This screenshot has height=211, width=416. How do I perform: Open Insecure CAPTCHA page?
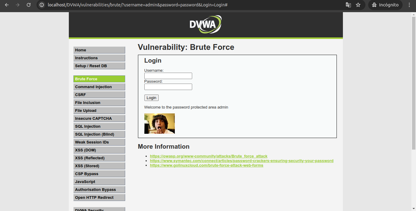click(x=99, y=119)
